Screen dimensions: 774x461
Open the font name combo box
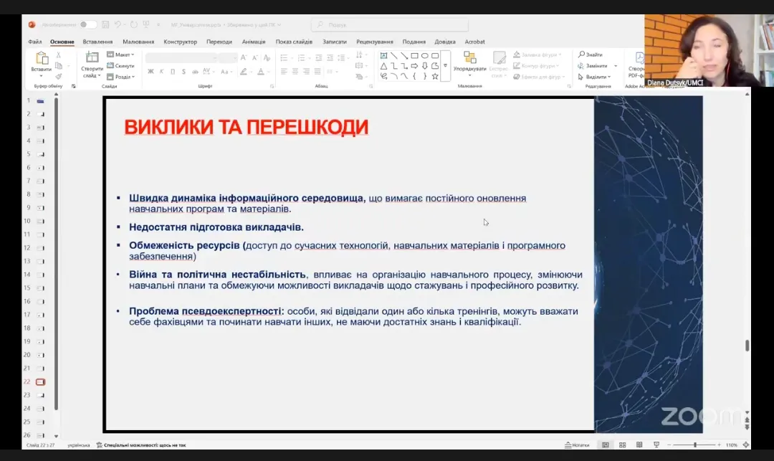[x=181, y=58]
